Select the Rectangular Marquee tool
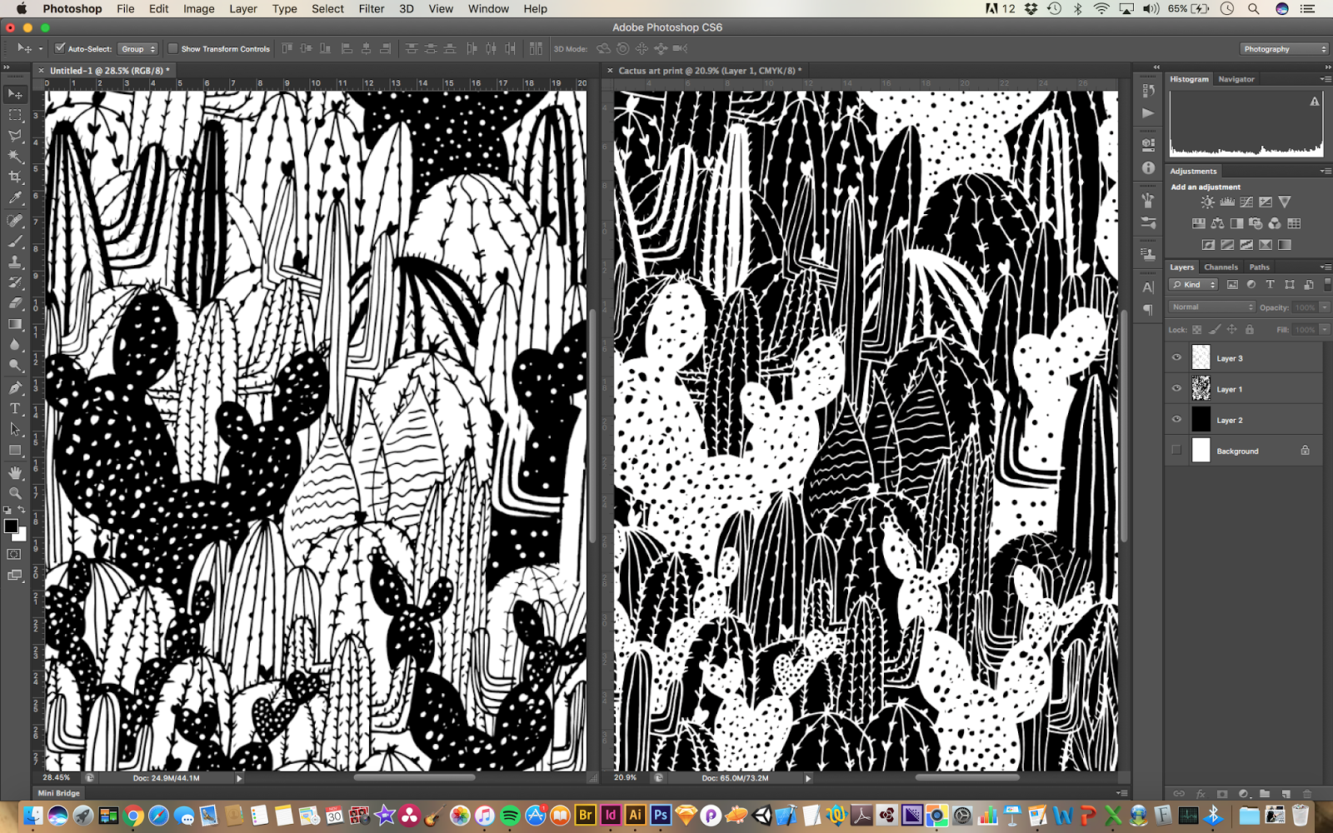Screen dimensions: 1333x833 coord(15,115)
